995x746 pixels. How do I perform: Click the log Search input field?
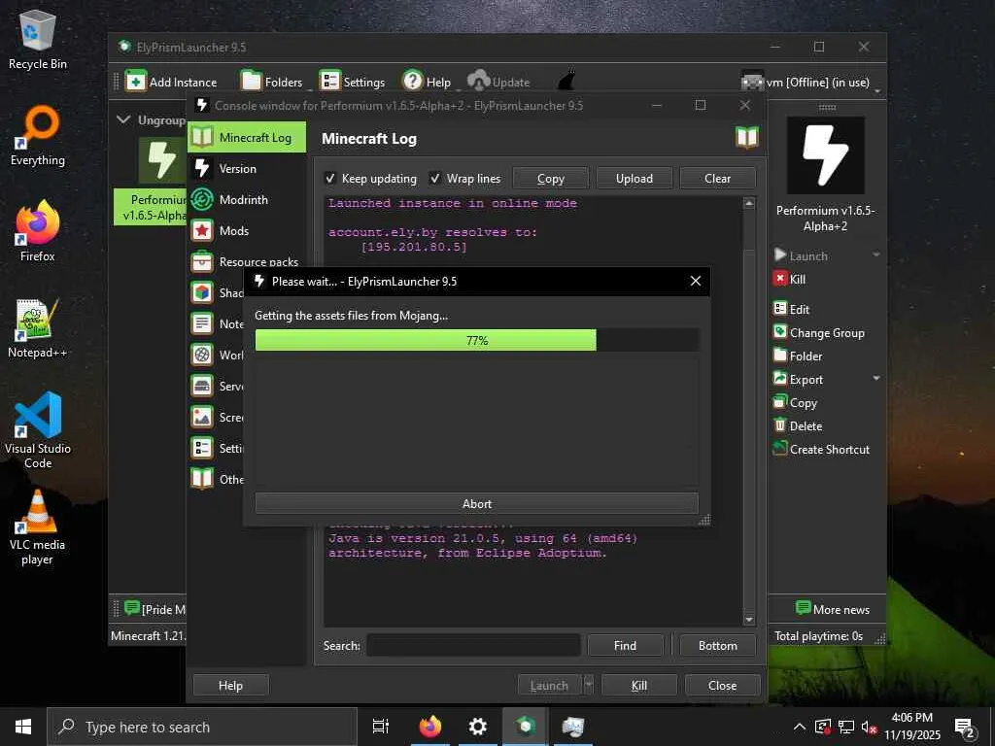click(473, 645)
